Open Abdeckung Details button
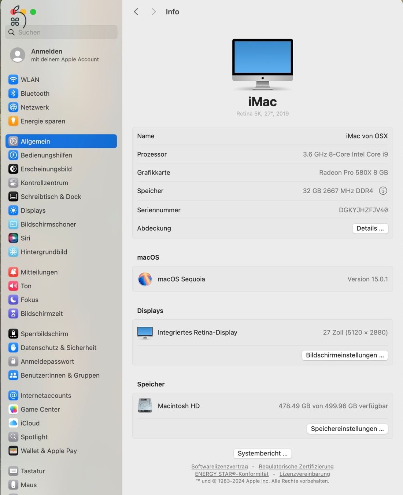The image size is (403, 495). [370, 228]
